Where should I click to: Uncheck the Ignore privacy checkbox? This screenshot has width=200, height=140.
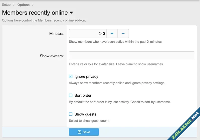coord(71,77)
